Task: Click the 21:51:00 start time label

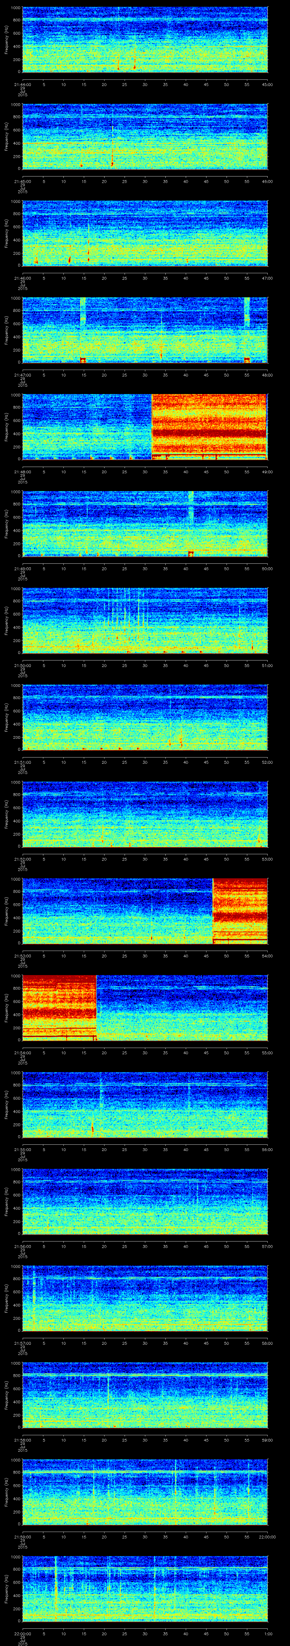Action: tap(22, 762)
